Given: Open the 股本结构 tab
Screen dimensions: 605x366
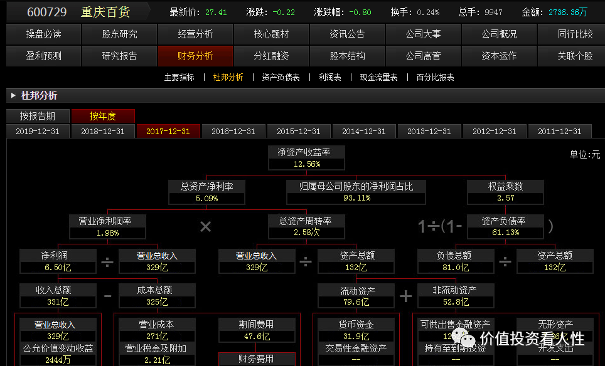Looking at the screenshot, I should click(347, 56).
